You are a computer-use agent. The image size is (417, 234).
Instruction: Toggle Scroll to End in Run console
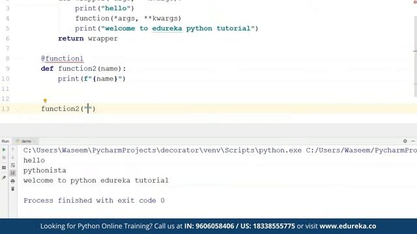13,173
